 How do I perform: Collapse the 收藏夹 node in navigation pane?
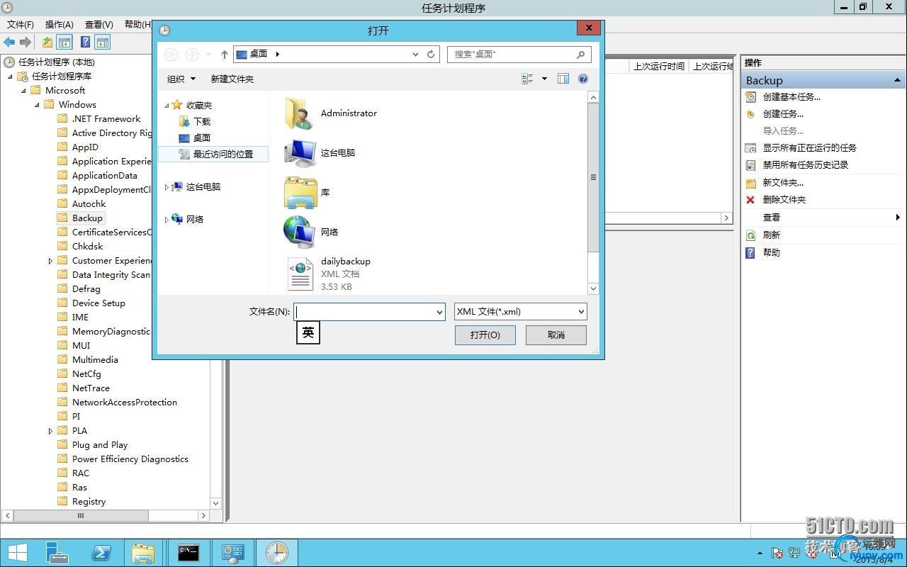pos(167,106)
